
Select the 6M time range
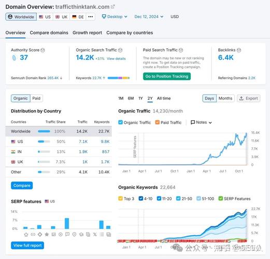[x=131, y=98]
